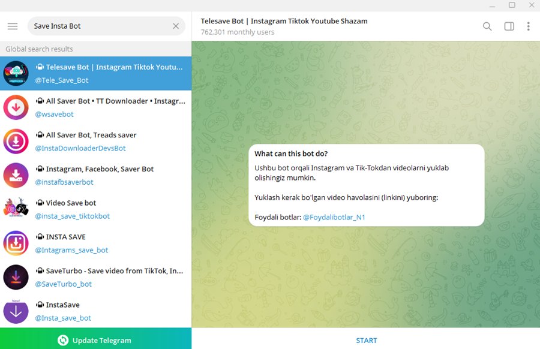Viewport: 540px width, 349px height.
Task: Open SaveTurbo bot search result
Action: [x=96, y=277]
